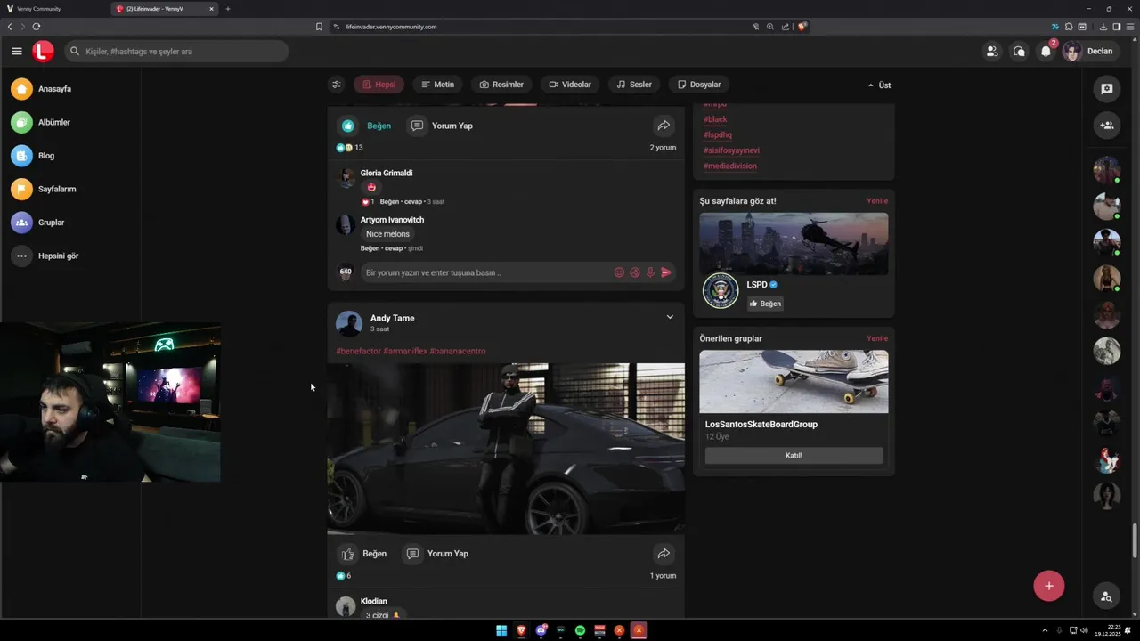The height and width of the screenshot is (641, 1140).
Task: Click the page vertical scrollbar thumb
Action: [1135, 541]
